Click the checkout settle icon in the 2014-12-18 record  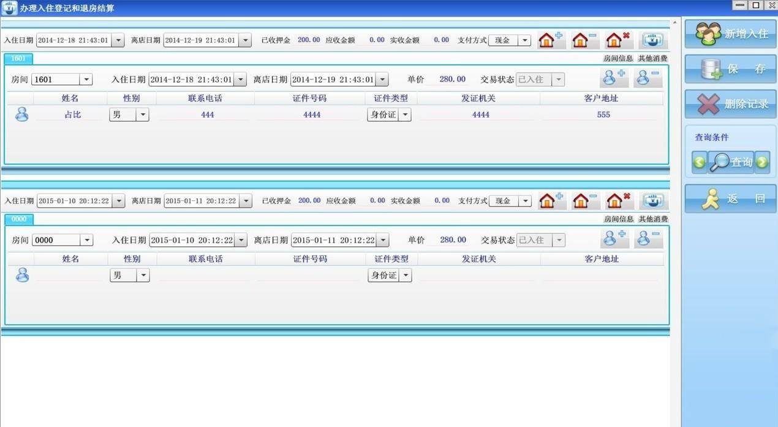tap(654, 40)
